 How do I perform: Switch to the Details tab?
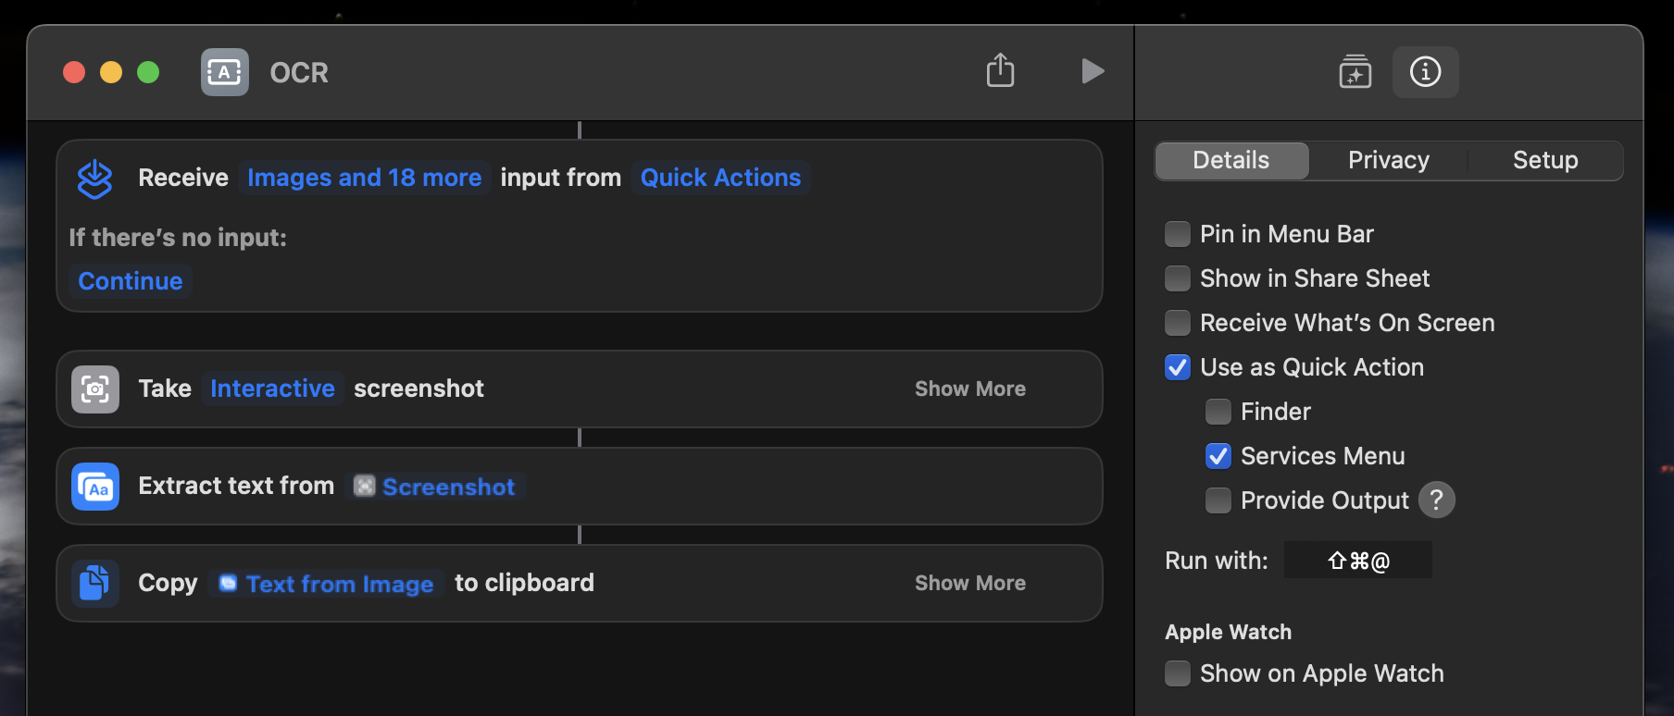(1231, 160)
